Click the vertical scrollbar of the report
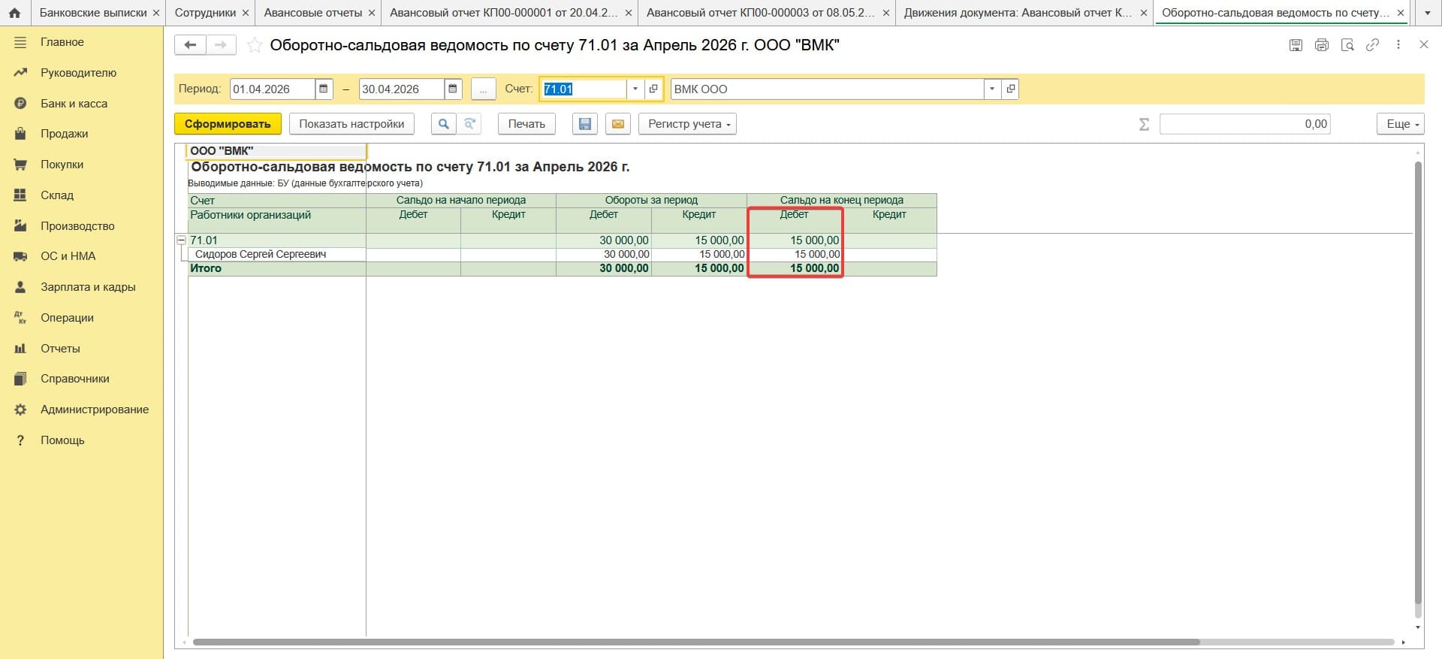This screenshot has width=1442, height=659. coord(1418,383)
